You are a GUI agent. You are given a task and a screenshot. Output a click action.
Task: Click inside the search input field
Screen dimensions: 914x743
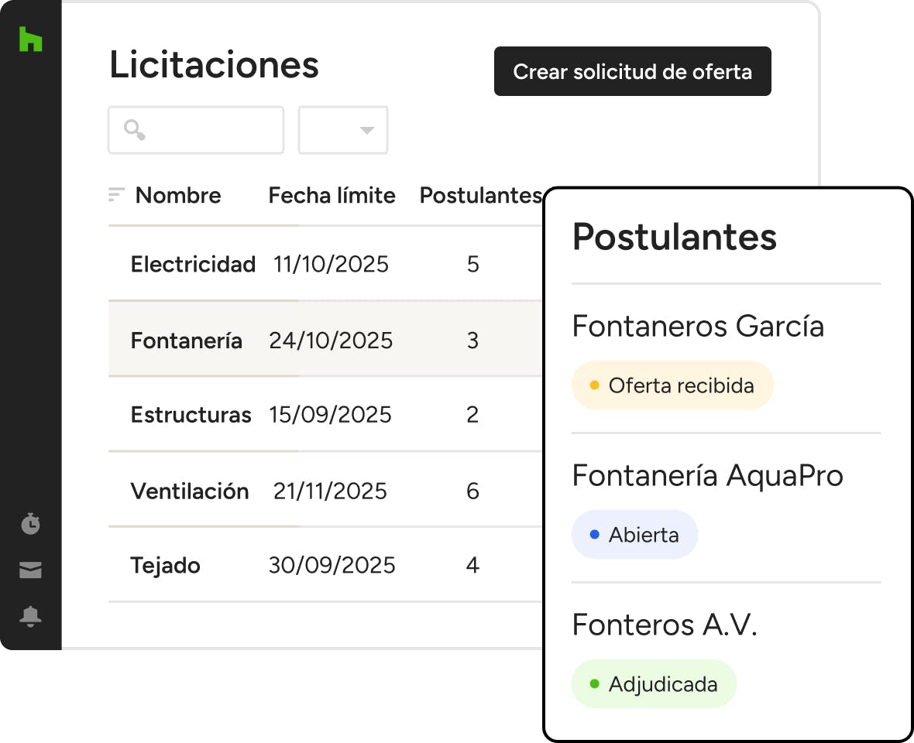tap(209, 130)
